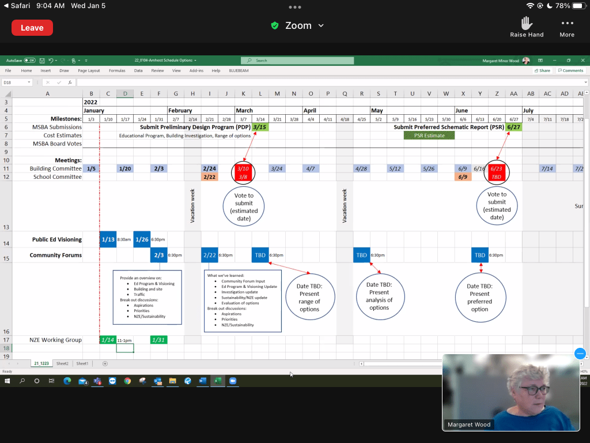
Task: Click the Undo arrow in Excel
Action: 51,61
